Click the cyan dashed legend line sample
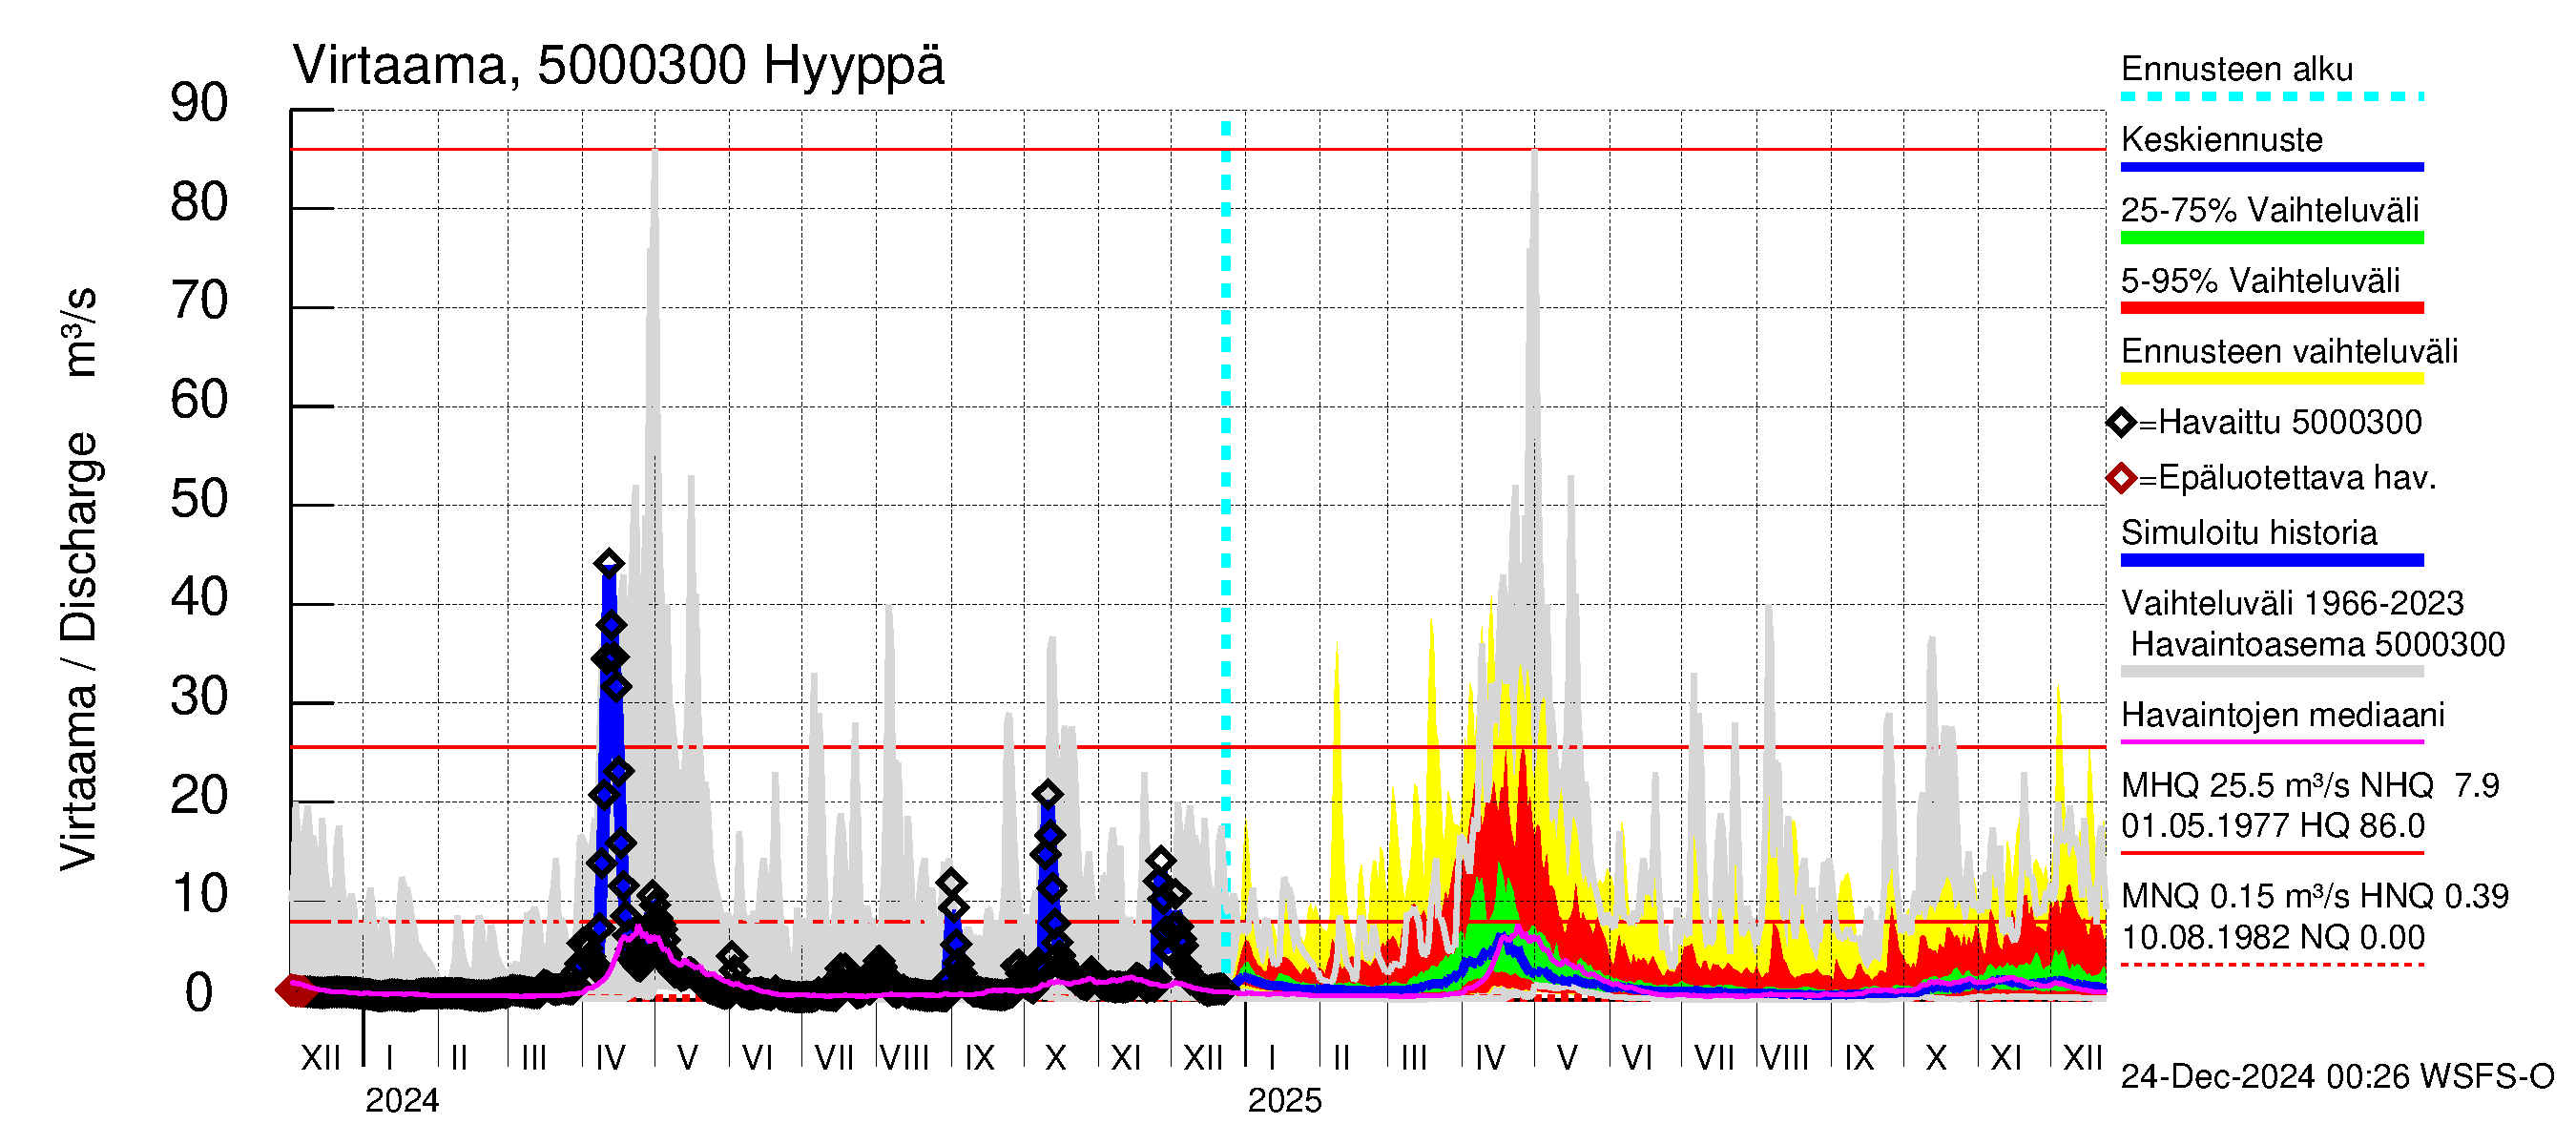The image size is (2576, 1145). (2271, 97)
